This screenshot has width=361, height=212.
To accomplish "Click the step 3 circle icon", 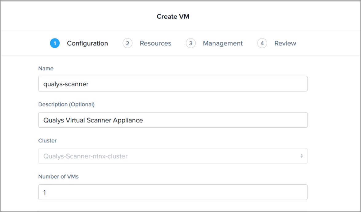I will 191,43.
